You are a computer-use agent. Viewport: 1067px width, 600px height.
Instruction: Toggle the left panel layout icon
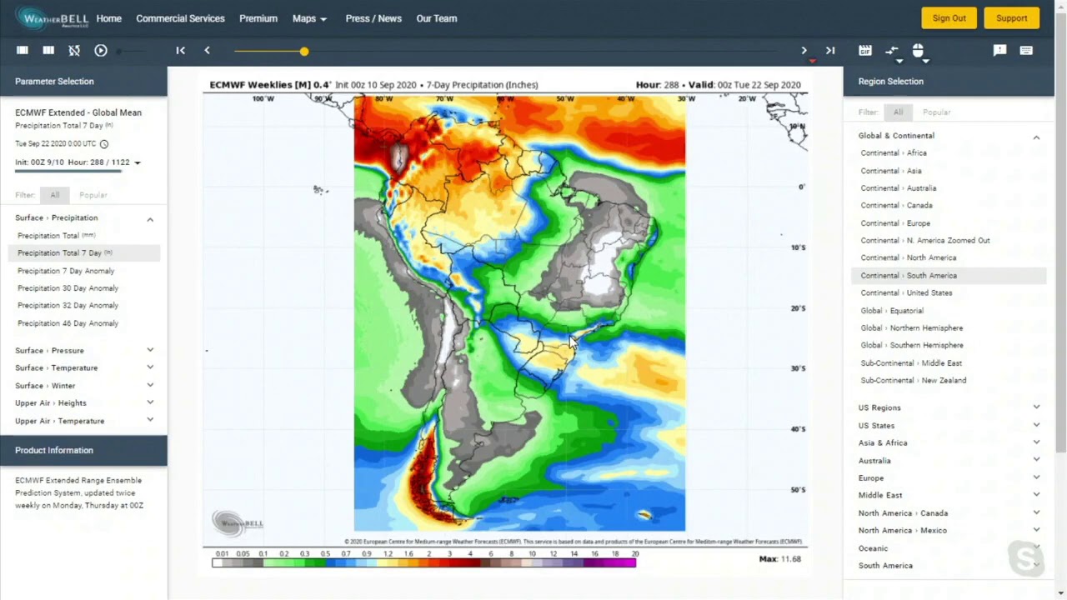tap(23, 51)
